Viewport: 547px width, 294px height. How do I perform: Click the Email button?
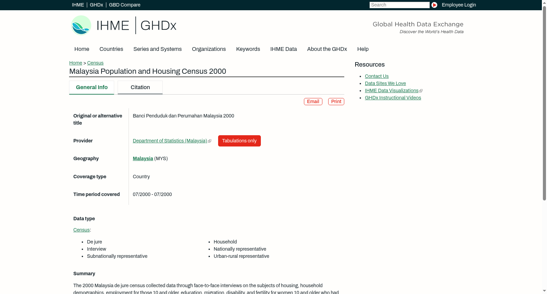[x=313, y=102]
